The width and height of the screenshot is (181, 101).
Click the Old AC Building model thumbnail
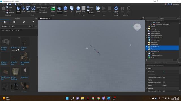(x=15, y=72)
